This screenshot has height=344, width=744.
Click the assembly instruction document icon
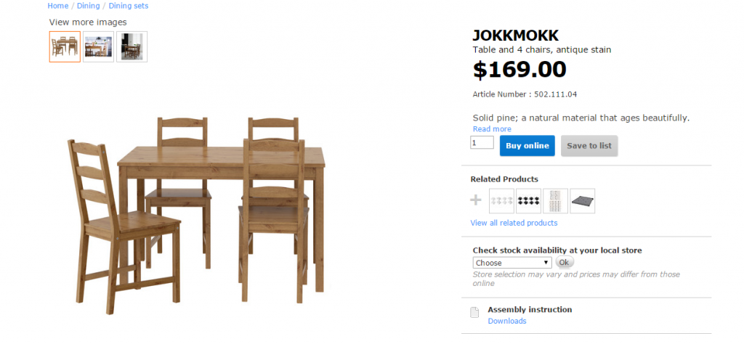pos(475,313)
